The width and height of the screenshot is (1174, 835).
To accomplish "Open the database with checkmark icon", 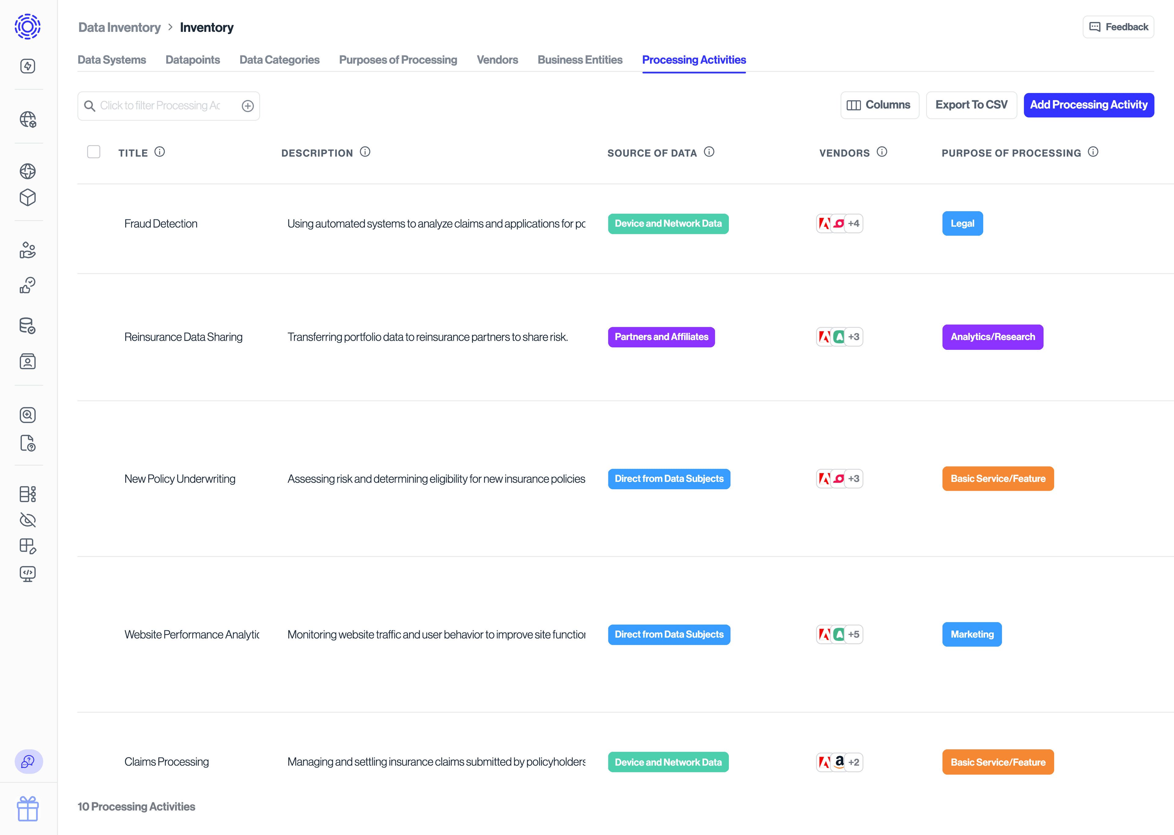I will pos(28,326).
